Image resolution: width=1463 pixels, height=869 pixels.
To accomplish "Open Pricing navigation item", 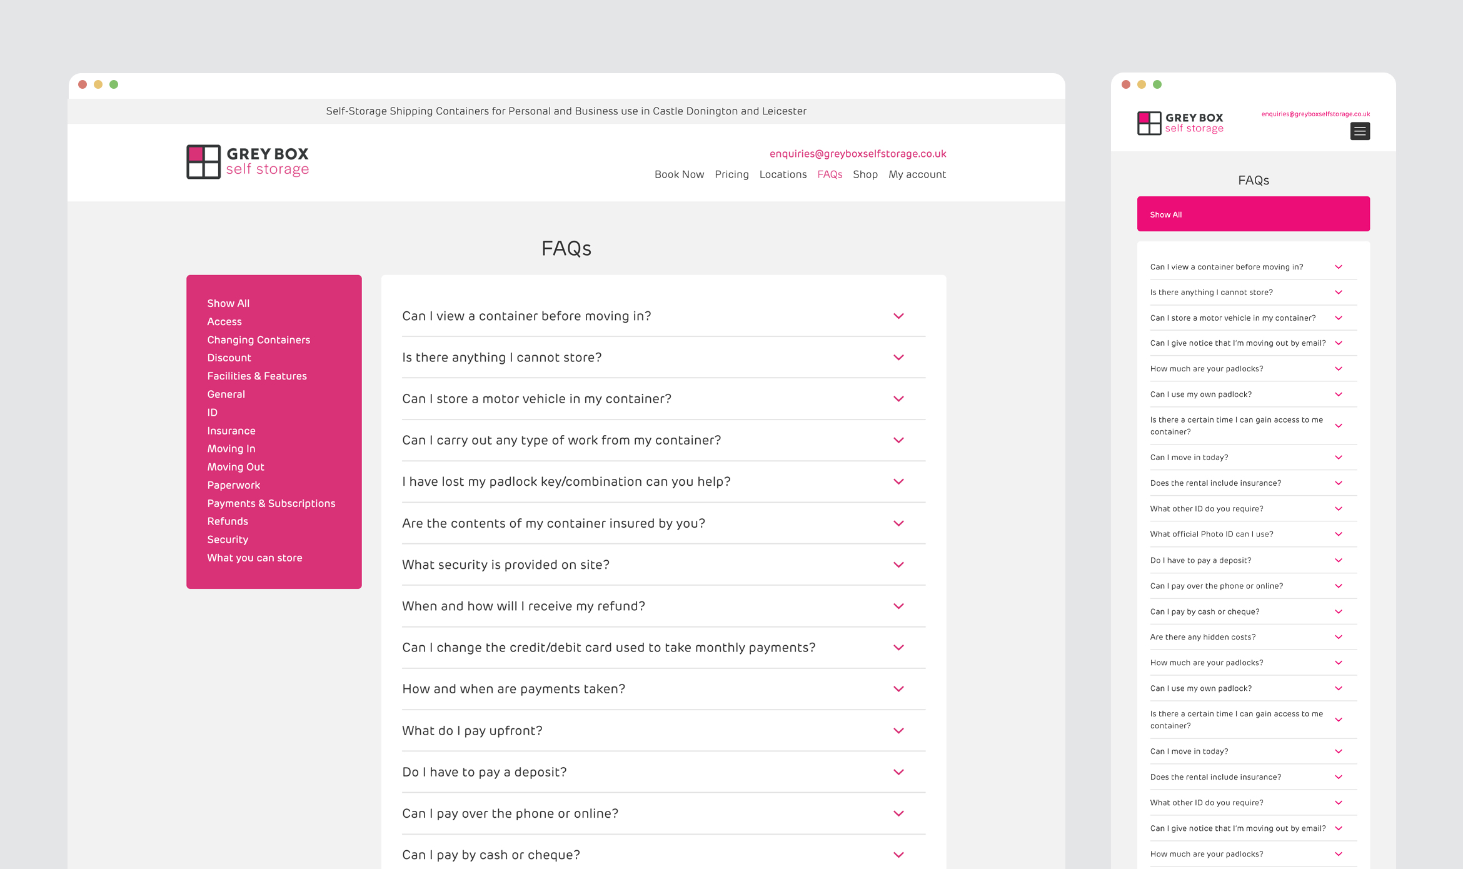I will (x=731, y=174).
